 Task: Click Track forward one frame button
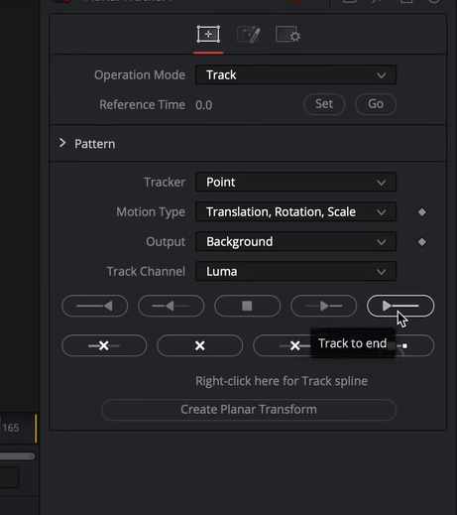click(x=323, y=306)
